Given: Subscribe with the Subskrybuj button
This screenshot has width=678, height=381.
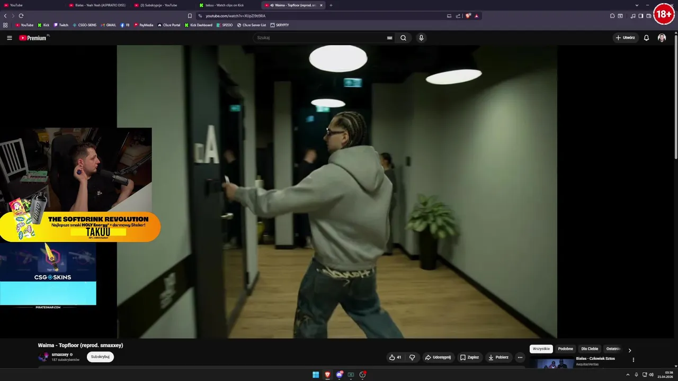Looking at the screenshot, I should coord(100,357).
